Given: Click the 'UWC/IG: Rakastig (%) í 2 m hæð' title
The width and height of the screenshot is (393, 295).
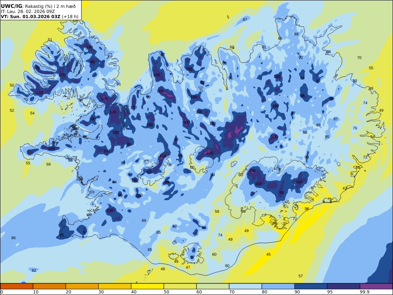Looking at the screenshot, I should point(38,6).
